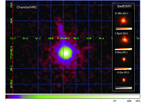The width and height of the screenshot is (144, 103).
Task: Click the Swift/XRT inset title
Action: [124, 6]
